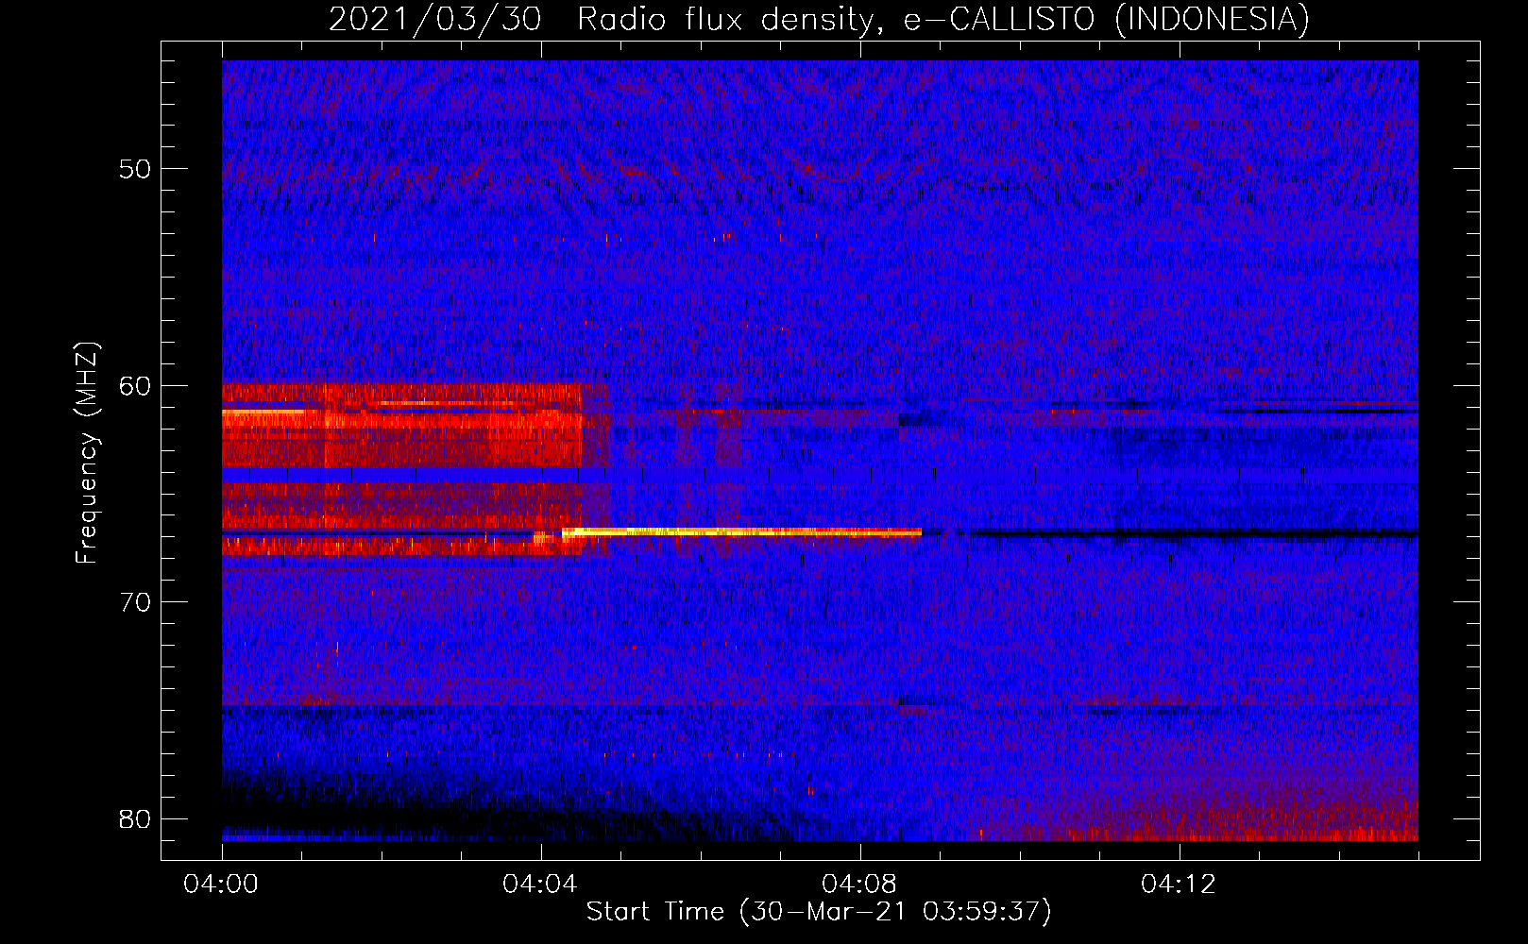The height and width of the screenshot is (944, 1528).
Task: Select the 60 MHz frequency tick label
Action: [135, 386]
